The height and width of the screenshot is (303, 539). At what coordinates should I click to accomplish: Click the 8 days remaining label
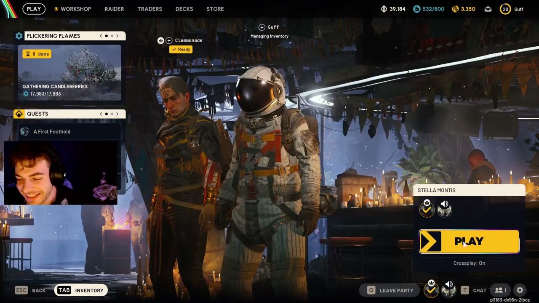coord(41,54)
